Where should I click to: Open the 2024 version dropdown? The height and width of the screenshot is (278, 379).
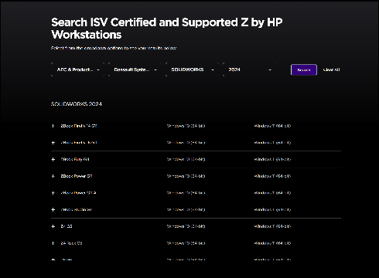tap(250, 69)
